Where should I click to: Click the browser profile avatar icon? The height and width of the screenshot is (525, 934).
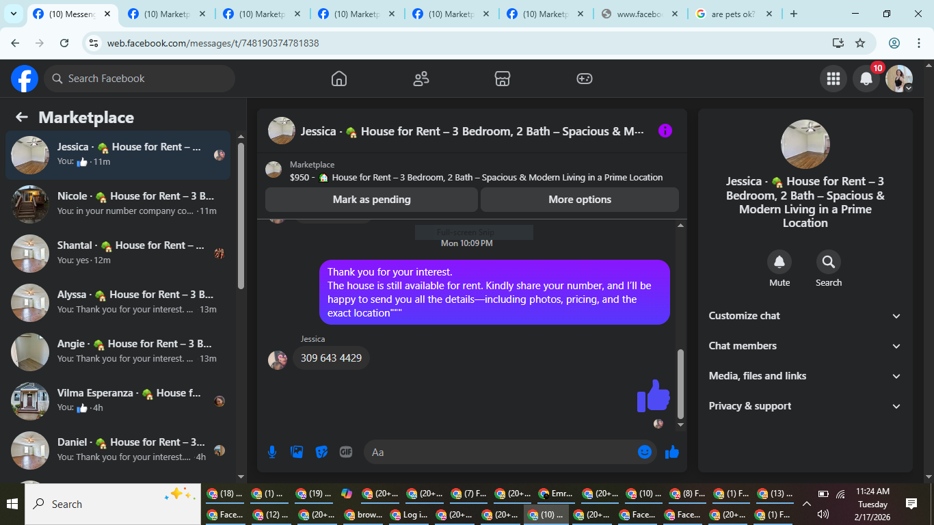[894, 43]
